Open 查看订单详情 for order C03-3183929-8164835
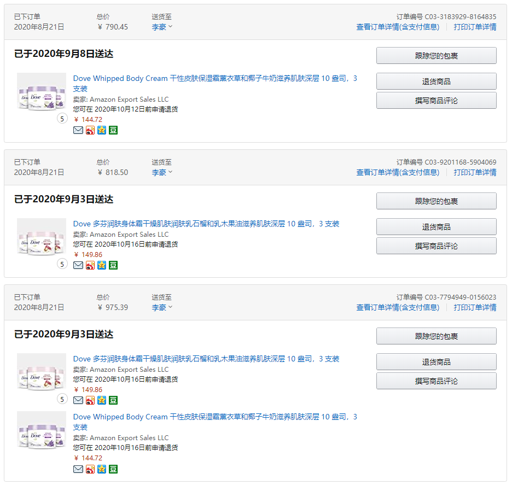This screenshot has height=485, width=512. point(398,27)
